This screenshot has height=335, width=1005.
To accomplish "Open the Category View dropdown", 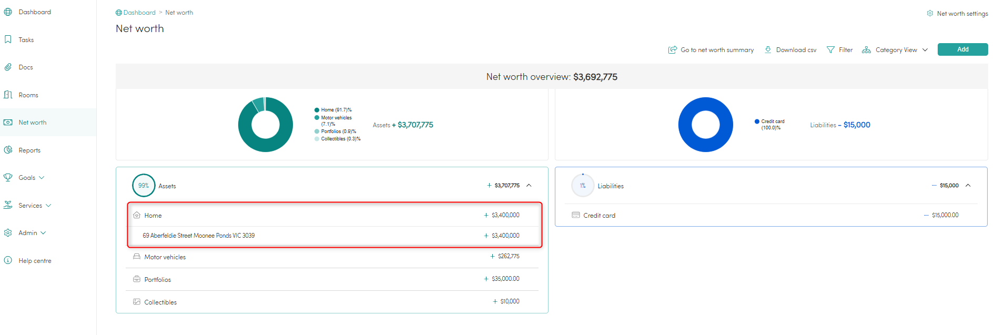I will (896, 50).
